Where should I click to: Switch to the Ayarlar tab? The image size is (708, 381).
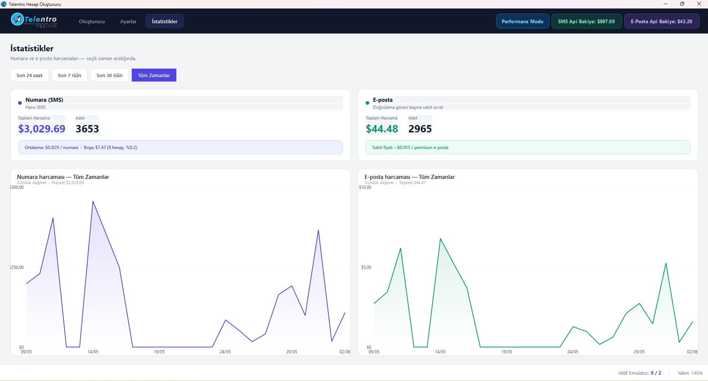pos(128,21)
